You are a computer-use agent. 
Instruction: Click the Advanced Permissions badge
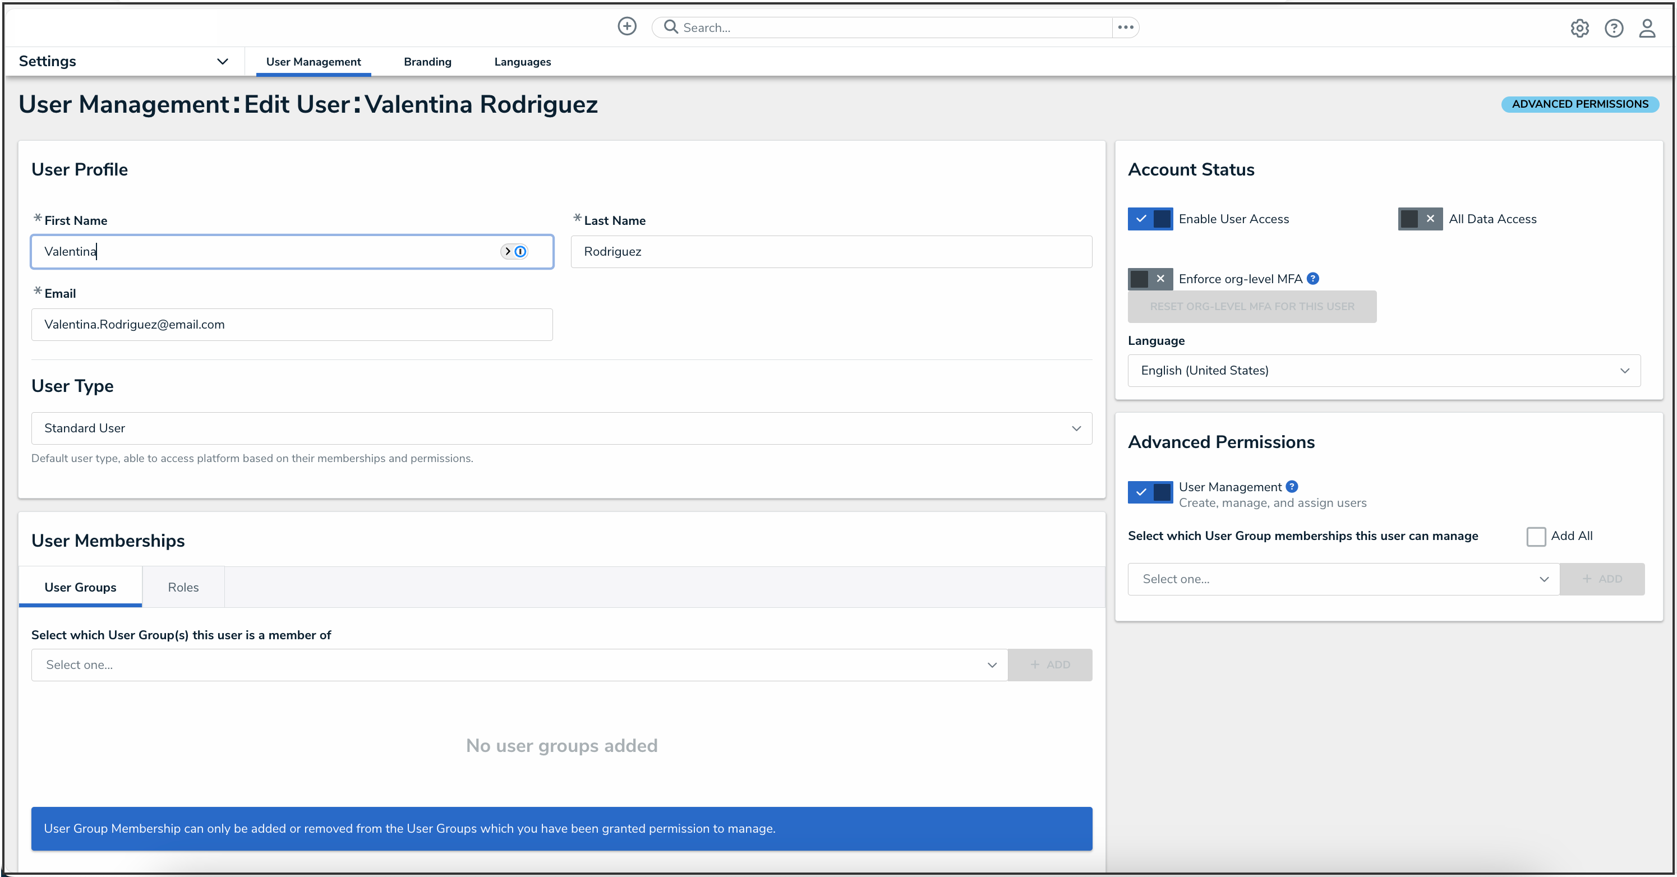pyautogui.click(x=1580, y=104)
